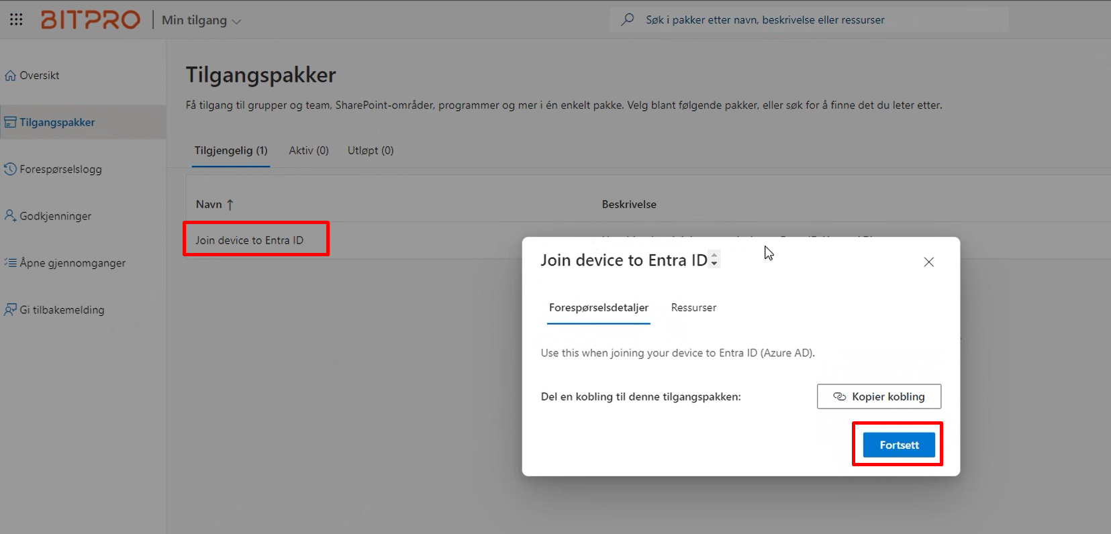The width and height of the screenshot is (1111, 534).
Task: Click the Tilgangspakker page heading
Action: click(x=261, y=74)
